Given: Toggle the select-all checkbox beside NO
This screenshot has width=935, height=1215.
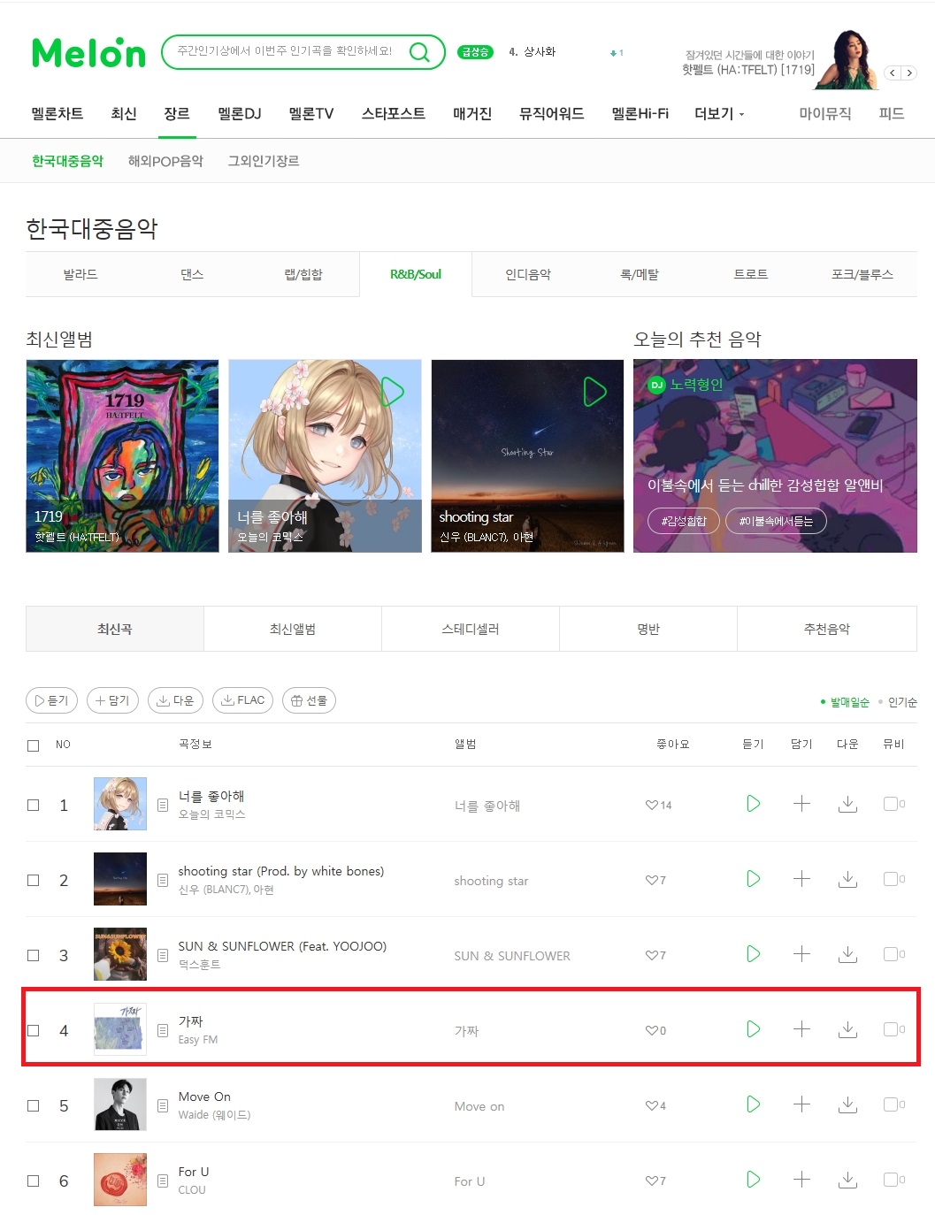Looking at the screenshot, I should click(34, 745).
